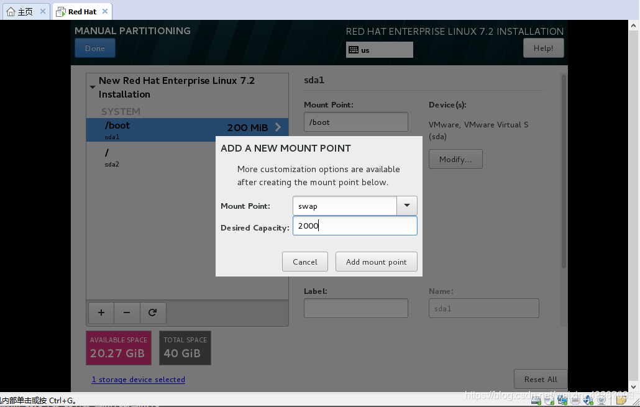
Task: Cancel the new mount point dialog
Action: (x=305, y=262)
